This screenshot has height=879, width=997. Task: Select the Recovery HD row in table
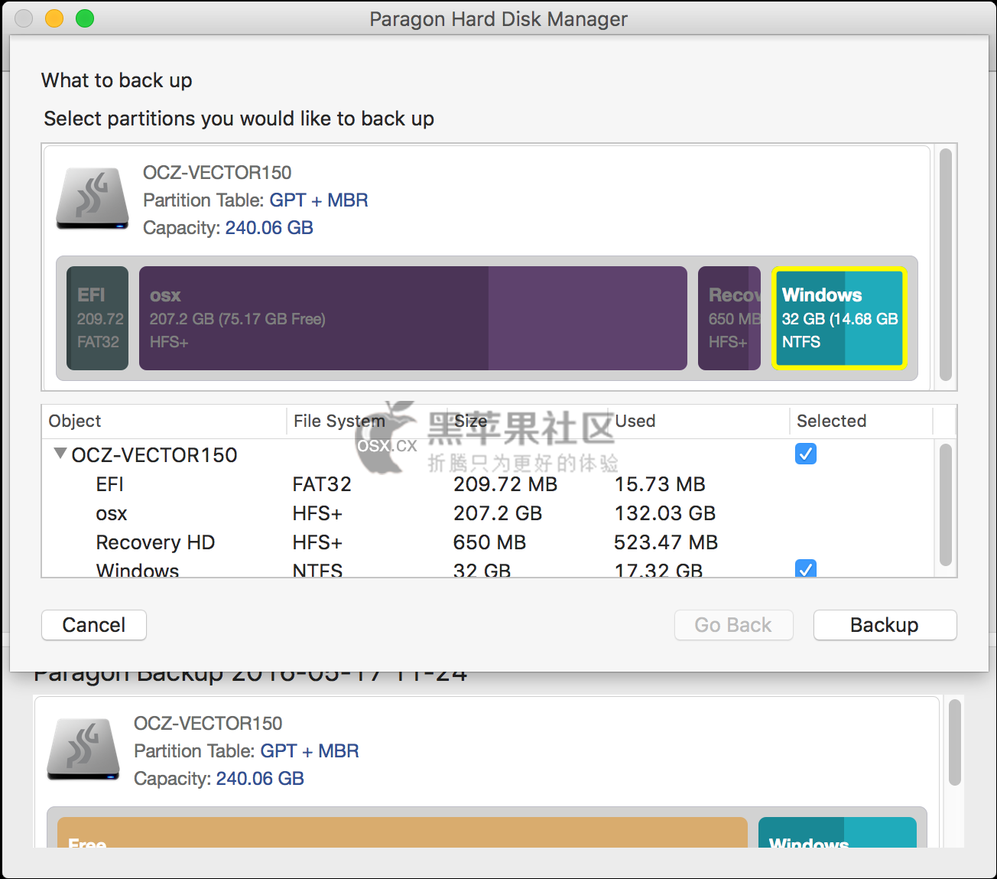488,542
